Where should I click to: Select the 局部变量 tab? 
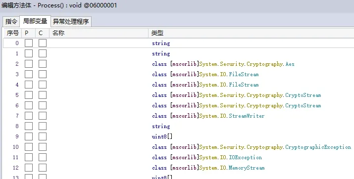click(x=35, y=21)
